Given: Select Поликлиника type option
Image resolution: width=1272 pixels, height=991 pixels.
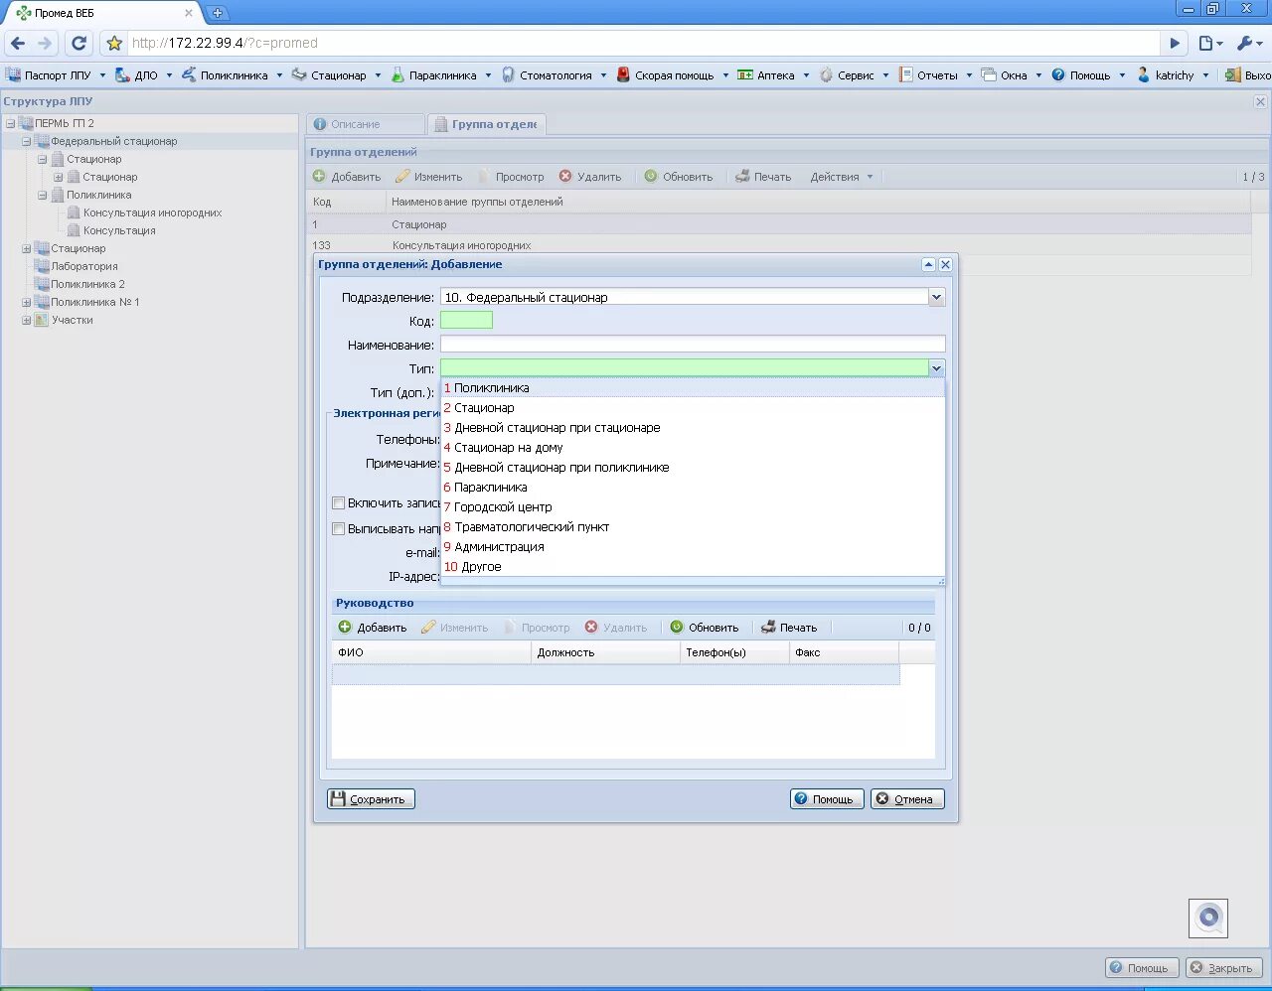Looking at the screenshot, I should 693,388.
